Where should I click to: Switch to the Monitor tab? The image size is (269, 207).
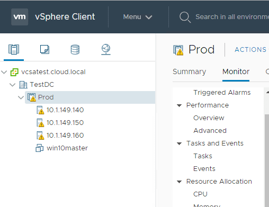(236, 71)
